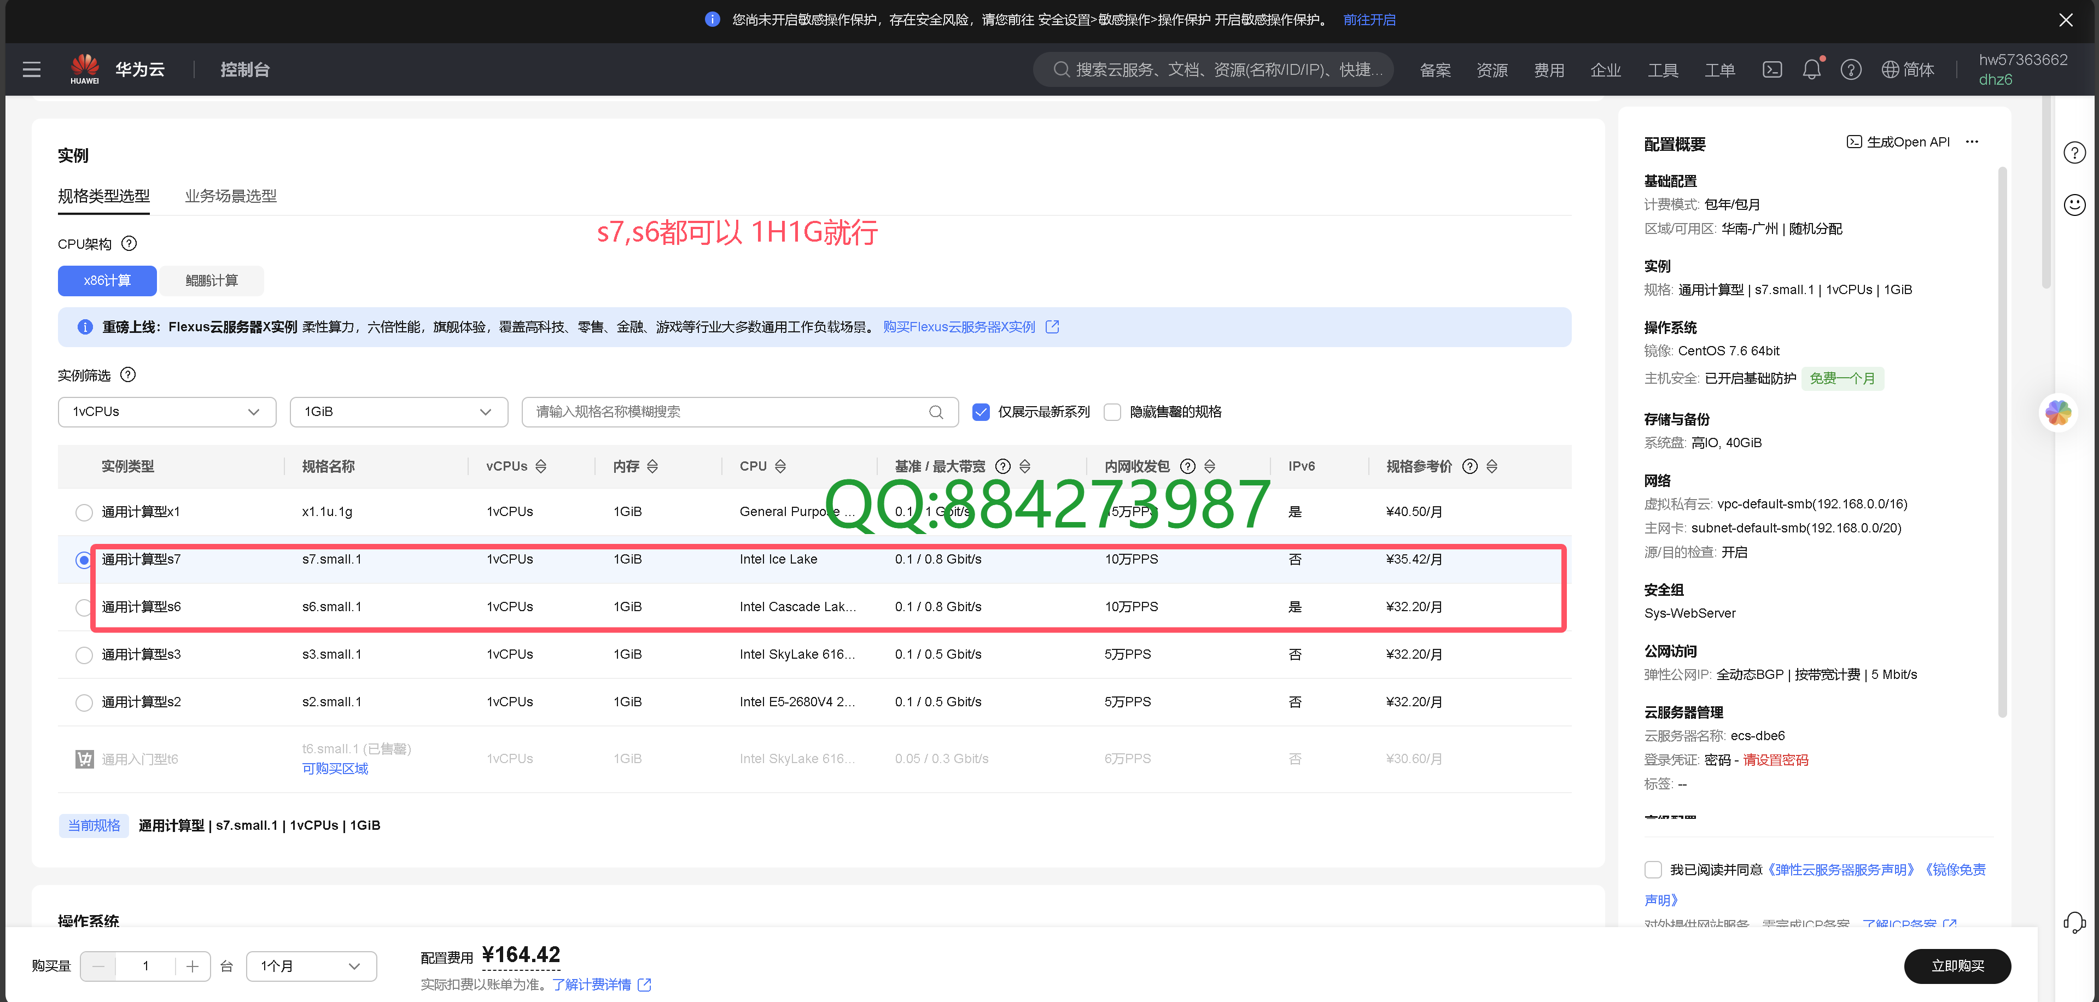Click search magnifier in spec name field

tap(936, 412)
